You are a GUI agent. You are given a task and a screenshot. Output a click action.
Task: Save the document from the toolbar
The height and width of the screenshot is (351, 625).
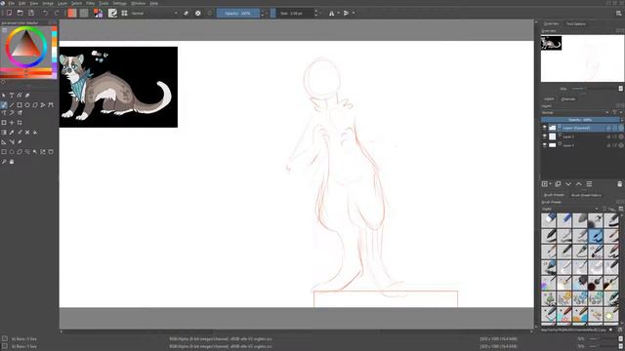[31, 13]
